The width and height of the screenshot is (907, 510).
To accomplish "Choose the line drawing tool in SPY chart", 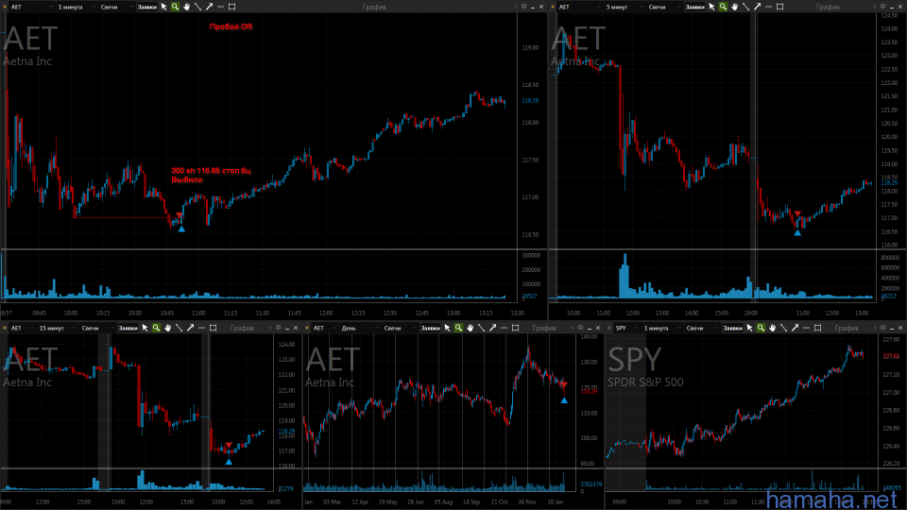I will point(784,328).
